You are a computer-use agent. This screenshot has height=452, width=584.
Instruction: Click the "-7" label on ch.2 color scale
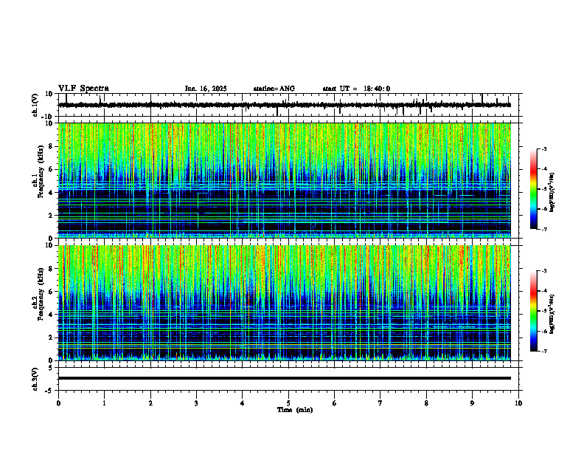[544, 351]
